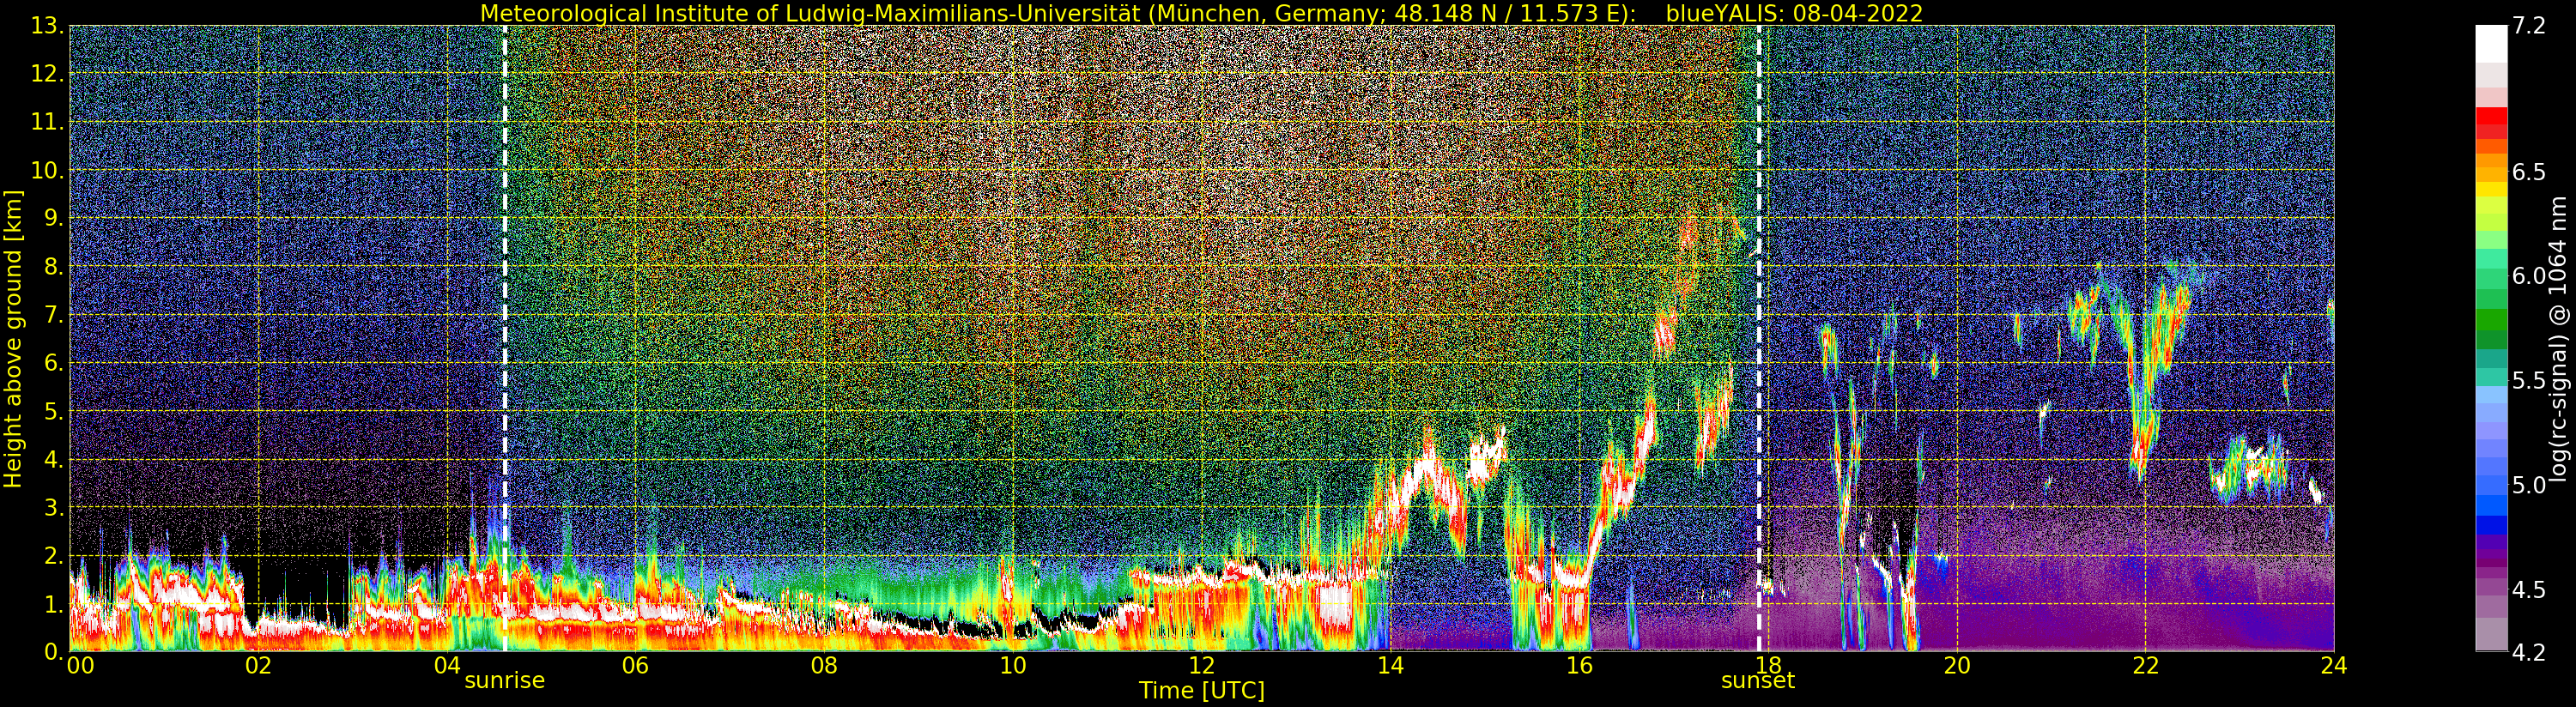Click the colorbar label 'log(rc-signal) @ 1064 nm'
This screenshot has width=2576, height=707.
(x=2558, y=338)
